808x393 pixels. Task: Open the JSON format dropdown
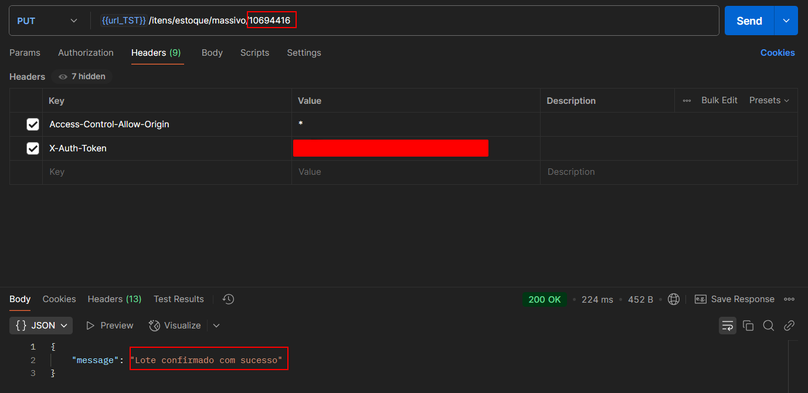point(41,326)
